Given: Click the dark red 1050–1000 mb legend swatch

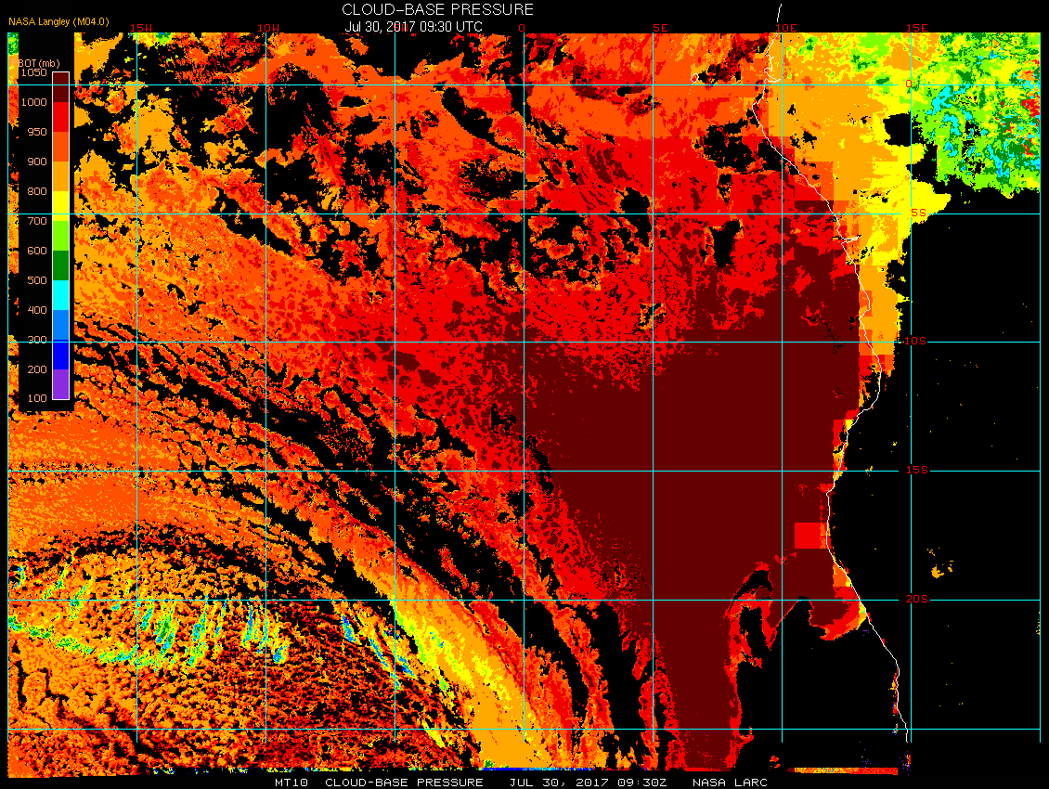Looking at the screenshot, I should [x=61, y=87].
